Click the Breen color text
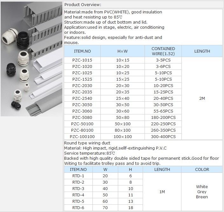 pos(202,197)
